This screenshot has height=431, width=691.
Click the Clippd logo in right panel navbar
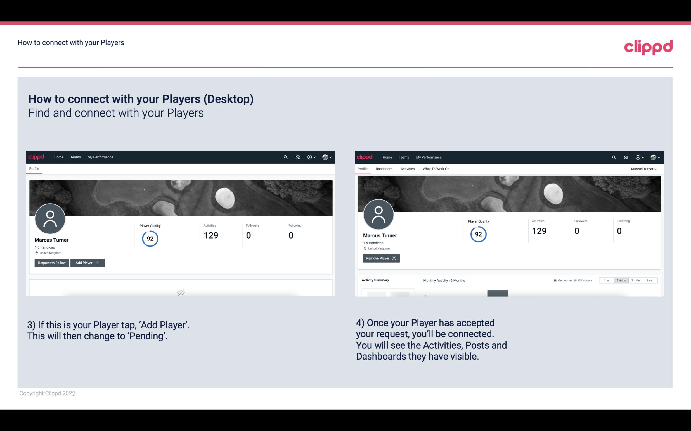pyautogui.click(x=365, y=157)
